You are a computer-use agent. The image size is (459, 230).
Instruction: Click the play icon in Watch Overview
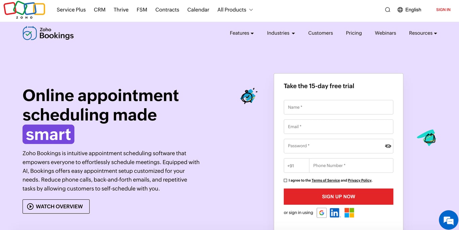coord(30,206)
